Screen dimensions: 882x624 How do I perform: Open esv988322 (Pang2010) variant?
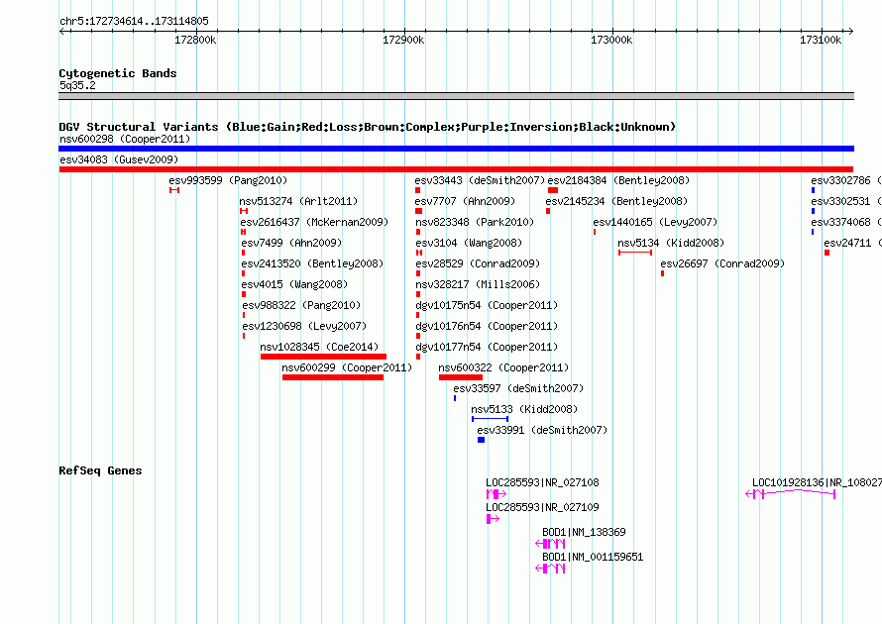tap(301, 305)
